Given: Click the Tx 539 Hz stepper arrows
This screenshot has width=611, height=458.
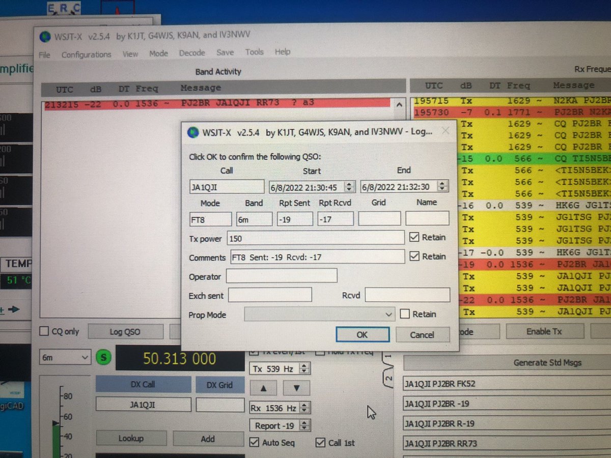Looking at the screenshot, I should [304, 369].
